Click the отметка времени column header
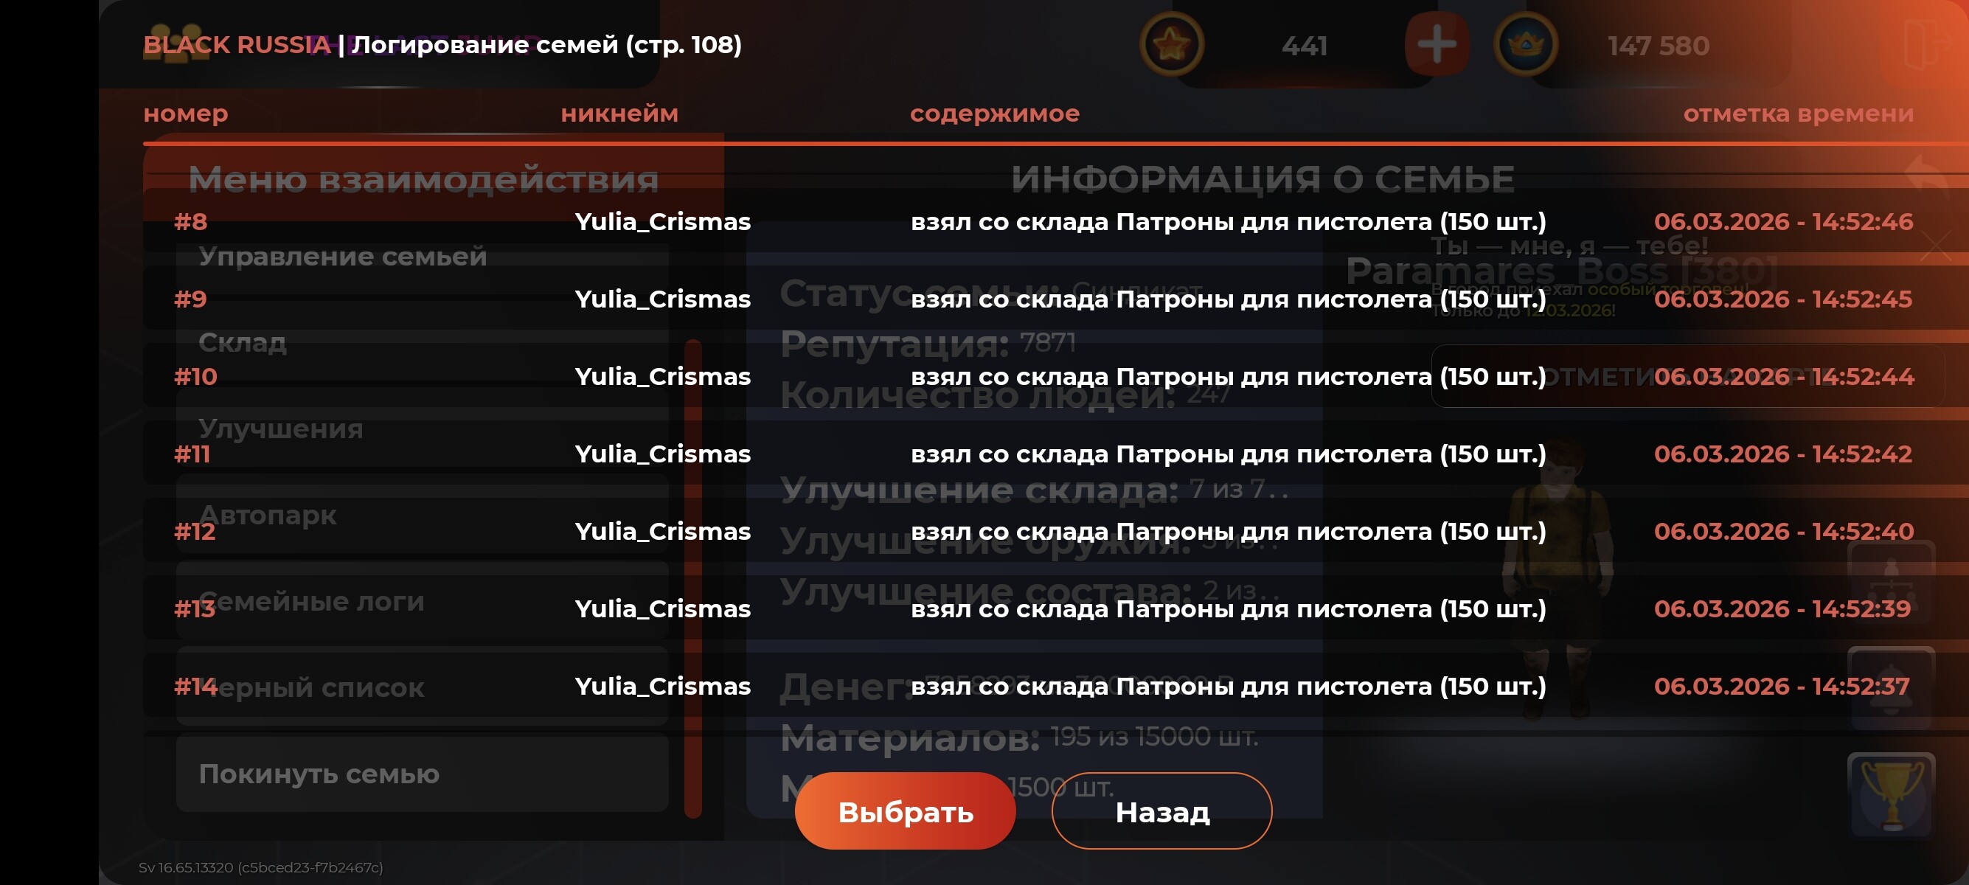 (x=1799, y=113)
